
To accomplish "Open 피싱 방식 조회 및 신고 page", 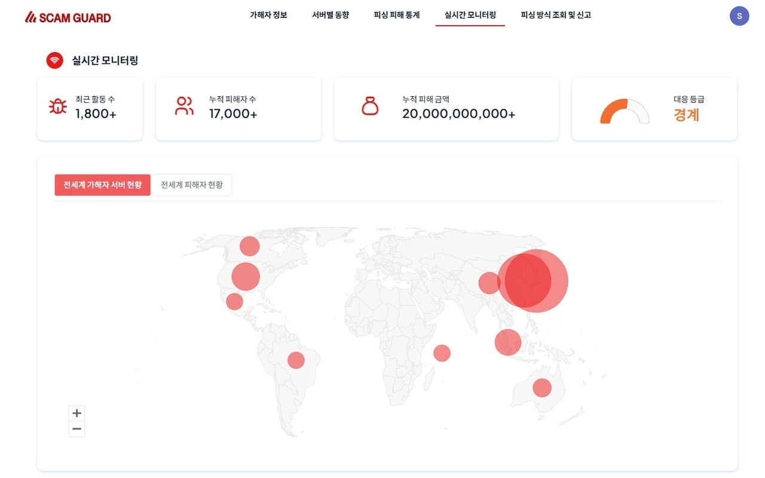I will pyautogui.click(x=556, y=15).
